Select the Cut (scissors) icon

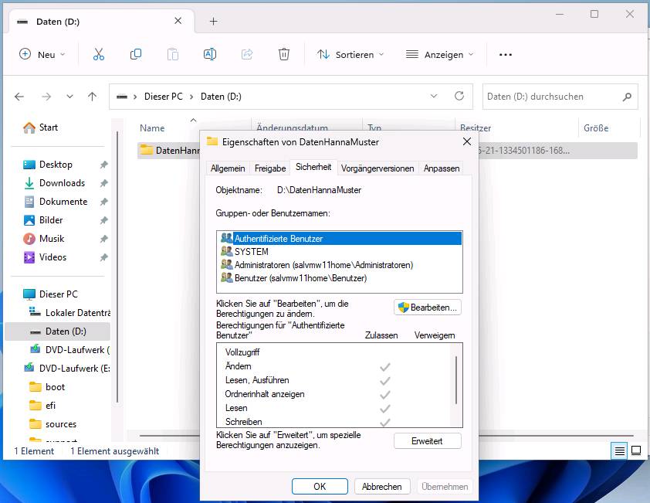pyautogui.click(x=98, y=54)
